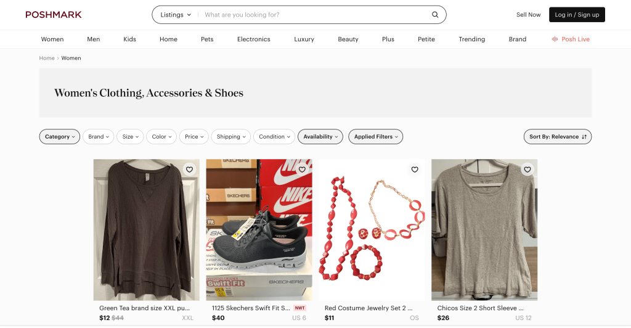Like the Chicos Short Sleeve listing
This screenshot has height=328, width=631.
pyautogui.click(x=527, y=170)
